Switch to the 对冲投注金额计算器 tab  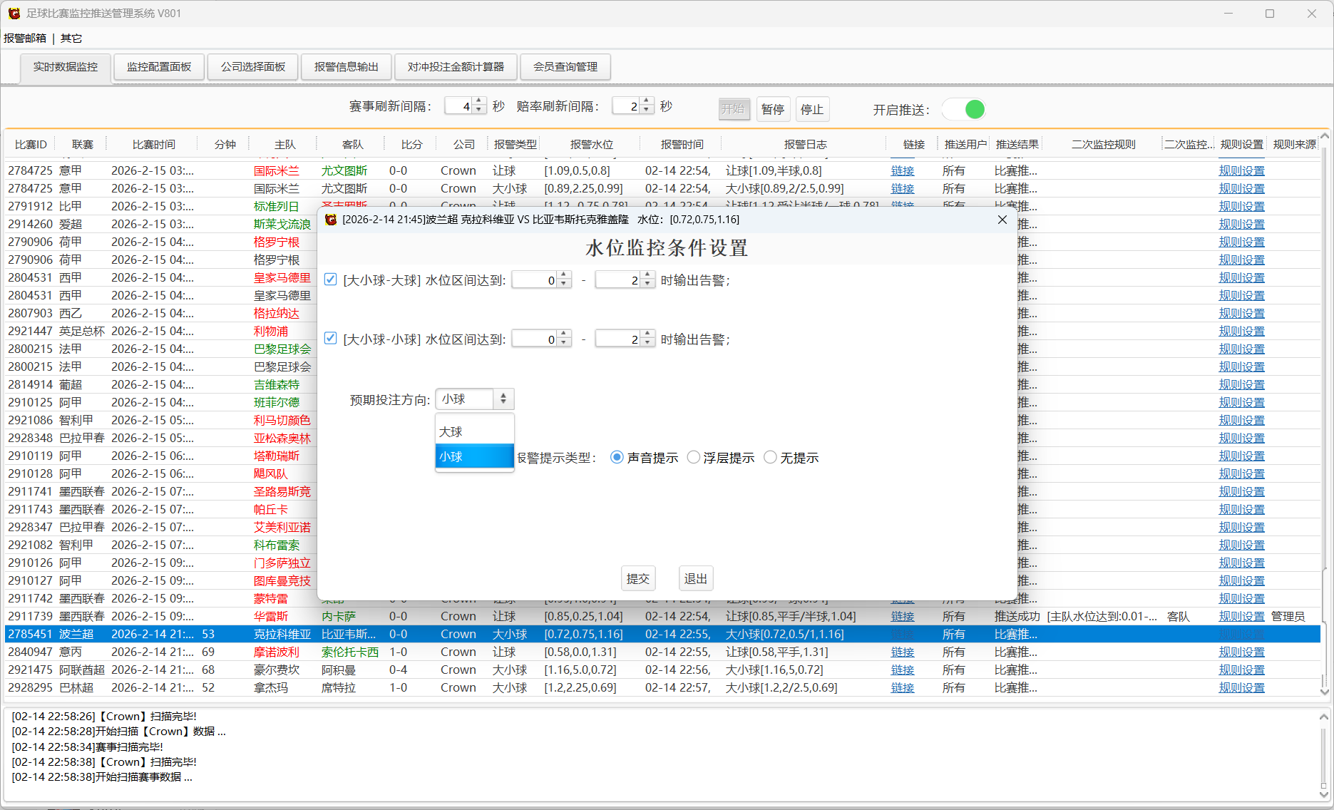click(456, 67)
